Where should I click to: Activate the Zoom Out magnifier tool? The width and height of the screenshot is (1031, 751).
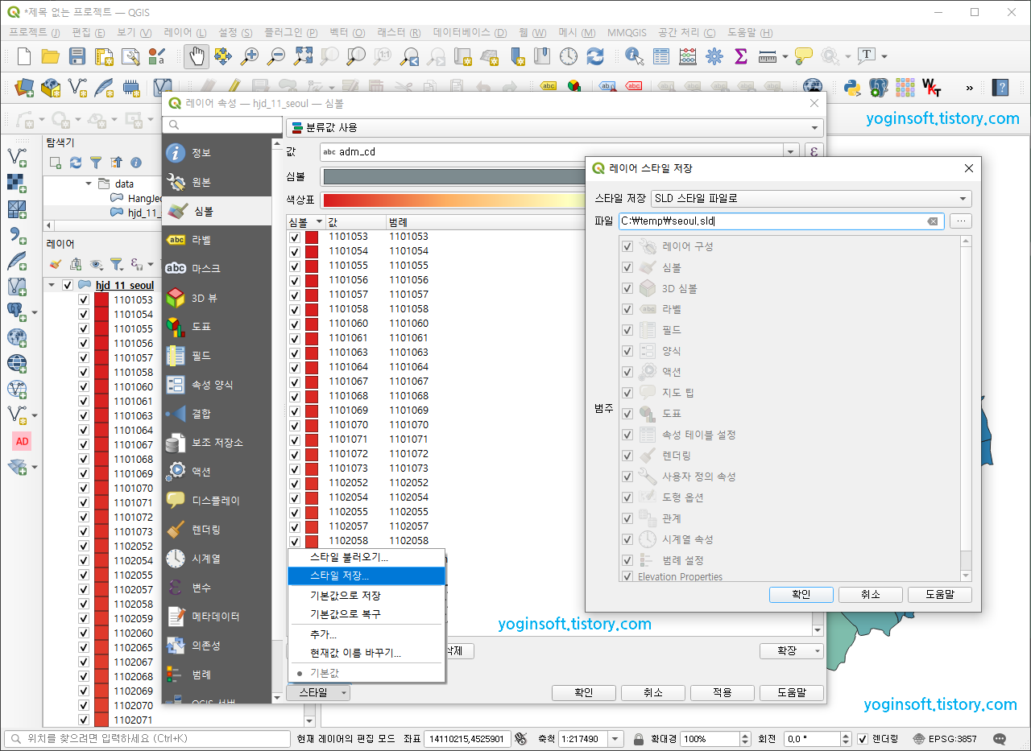click(276, 56)
